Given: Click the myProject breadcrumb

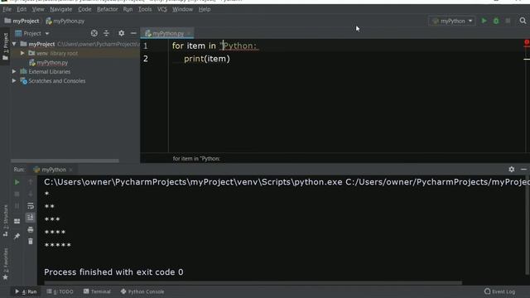Looking at the screenshot, I should click(22, 21).
